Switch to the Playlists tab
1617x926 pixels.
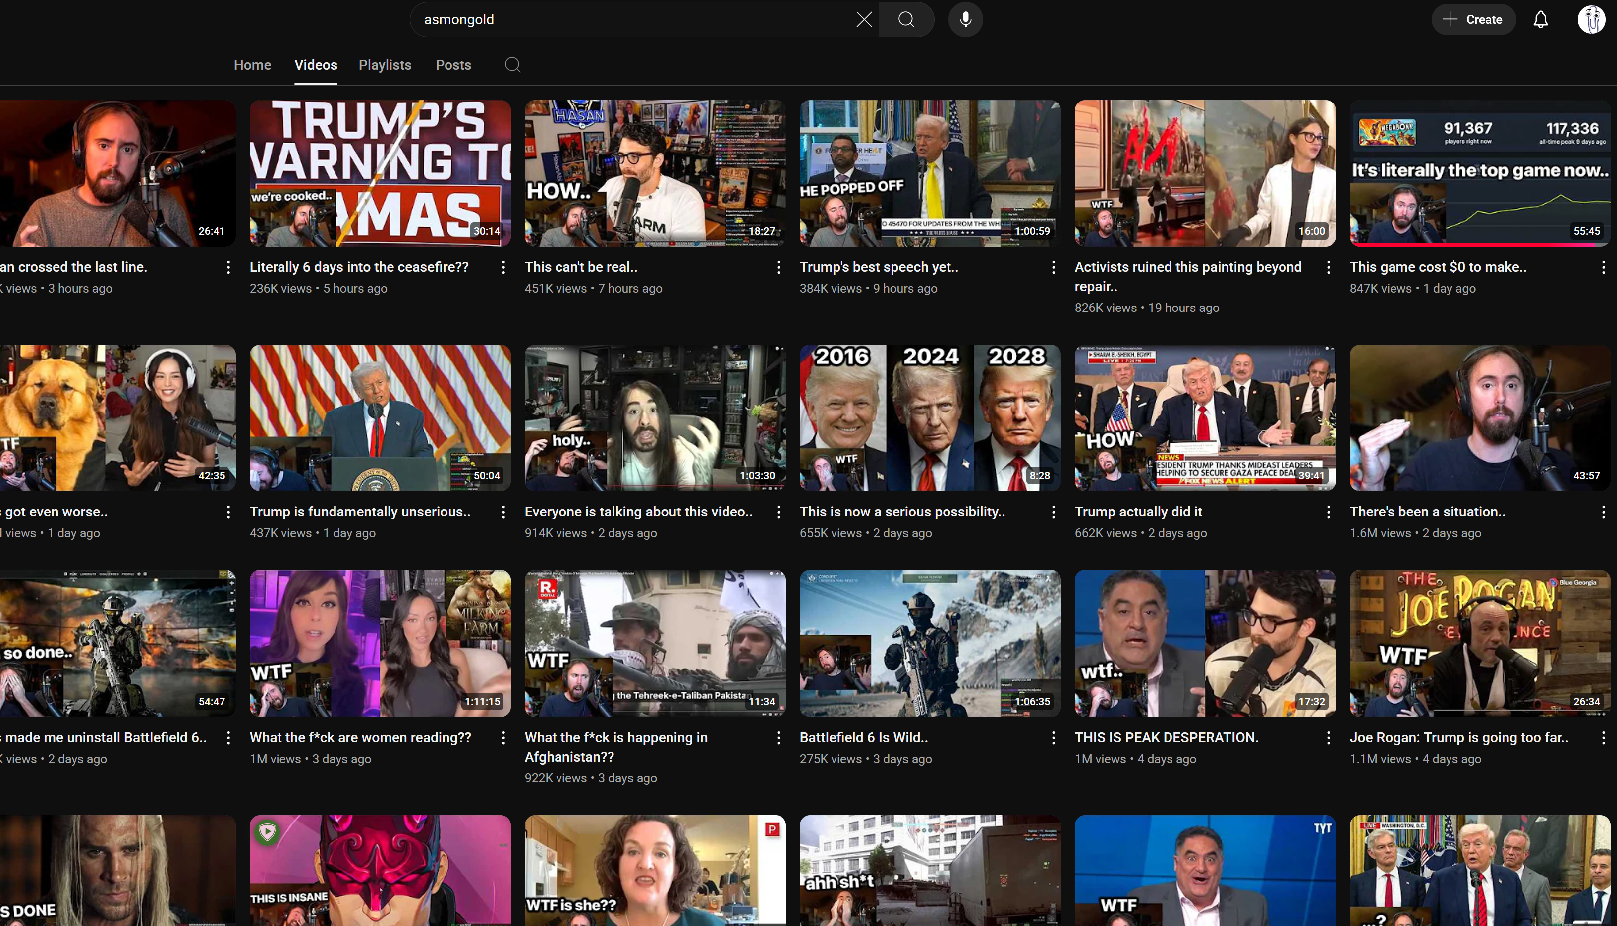coord(385,65)
